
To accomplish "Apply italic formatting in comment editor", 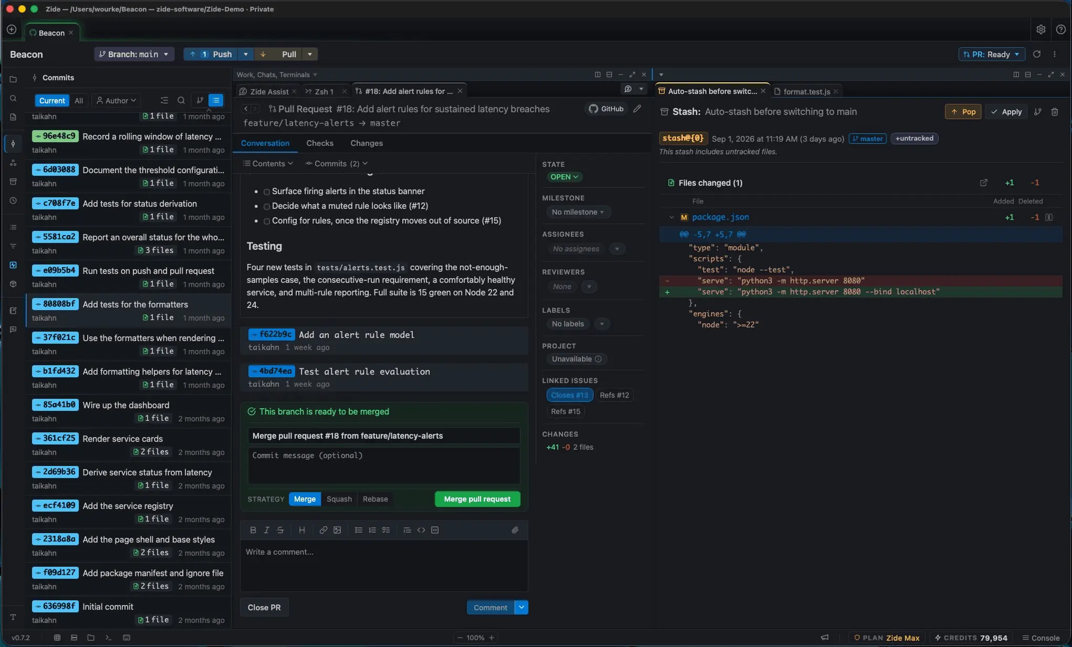I will [x=266, y=530].
